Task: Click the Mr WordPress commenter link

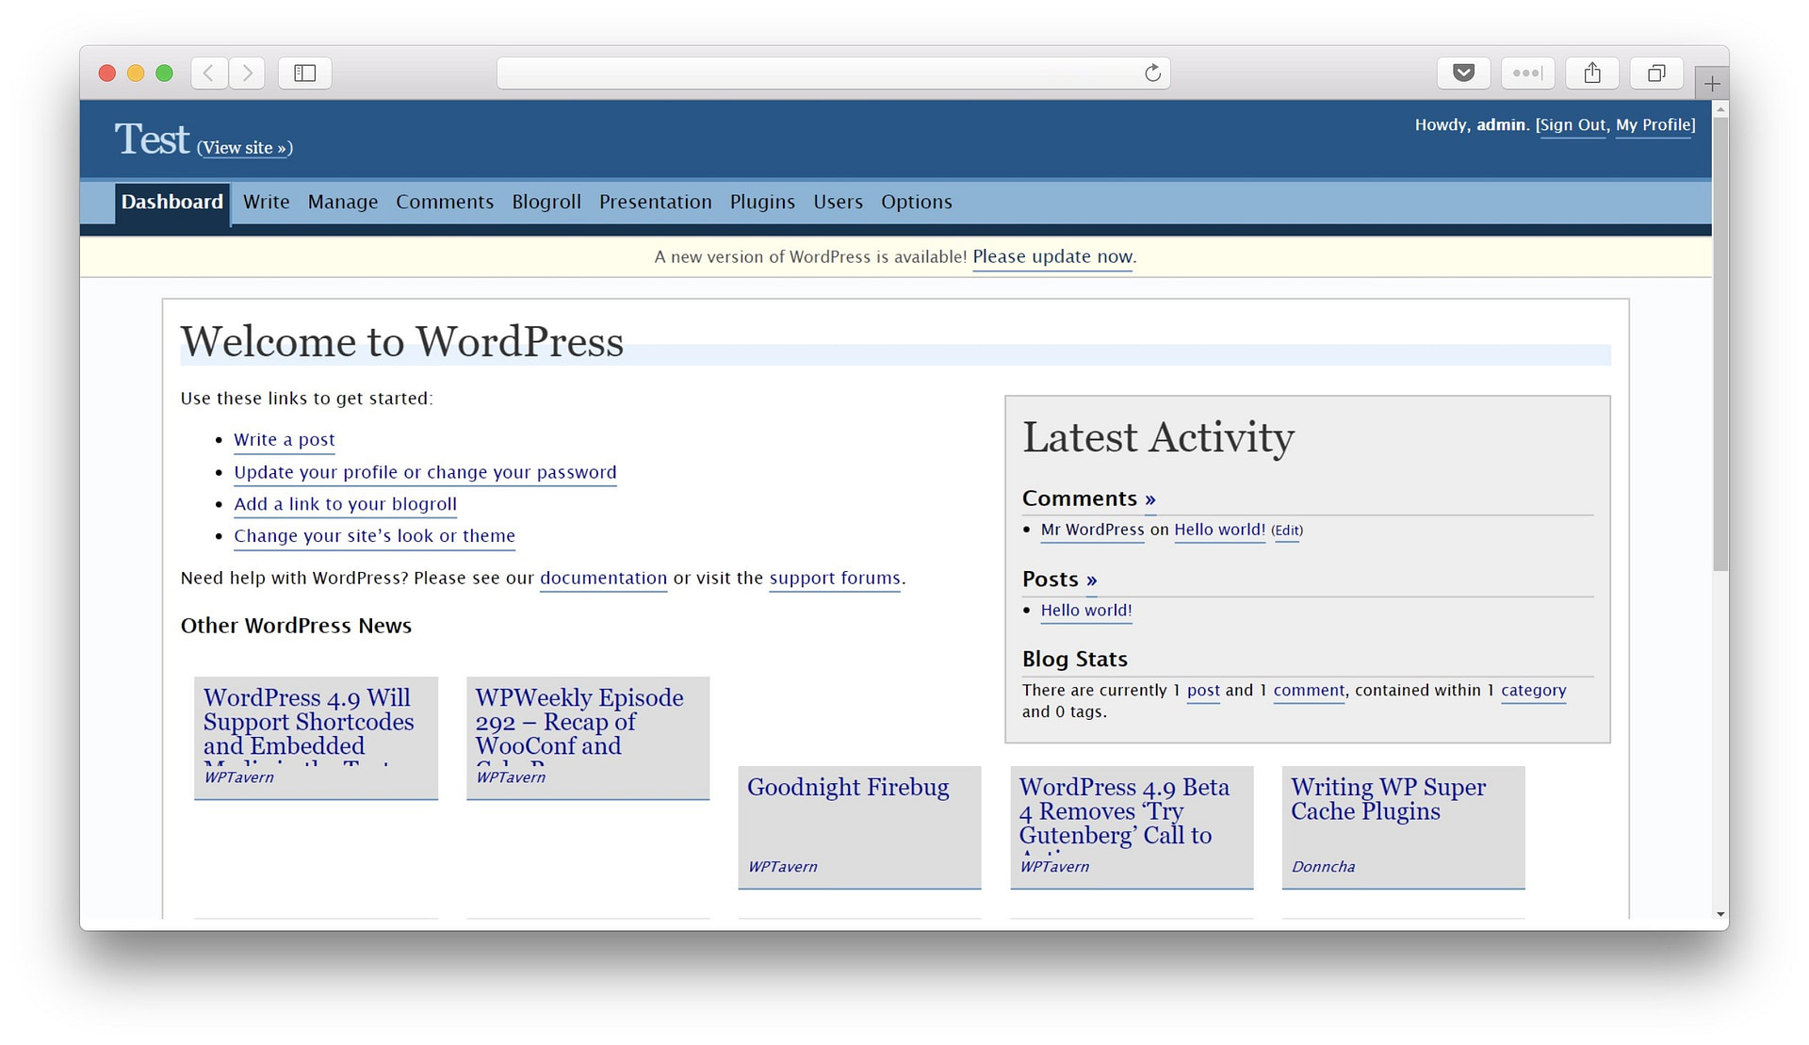Action: pos(1092,530)
